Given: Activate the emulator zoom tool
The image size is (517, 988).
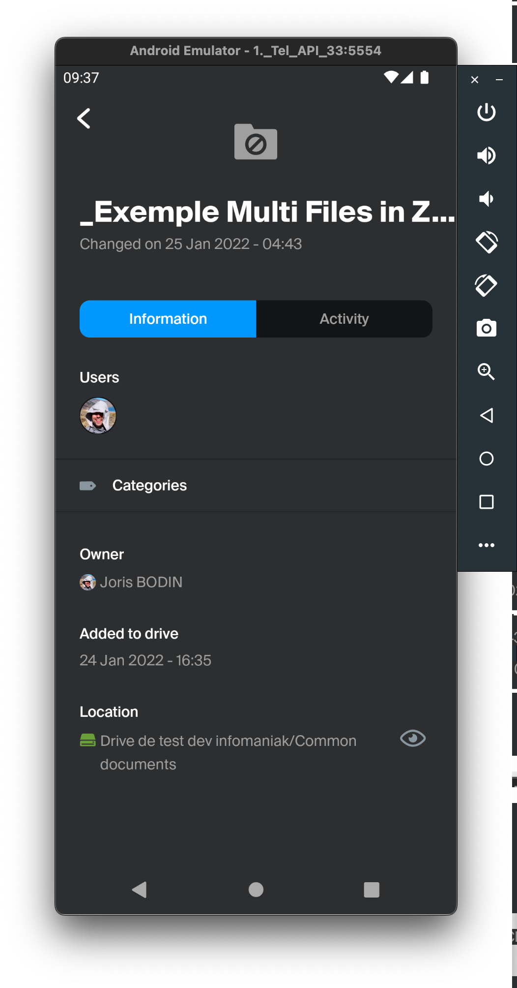Looking at the screenshot, I should [x=486, y=372].
